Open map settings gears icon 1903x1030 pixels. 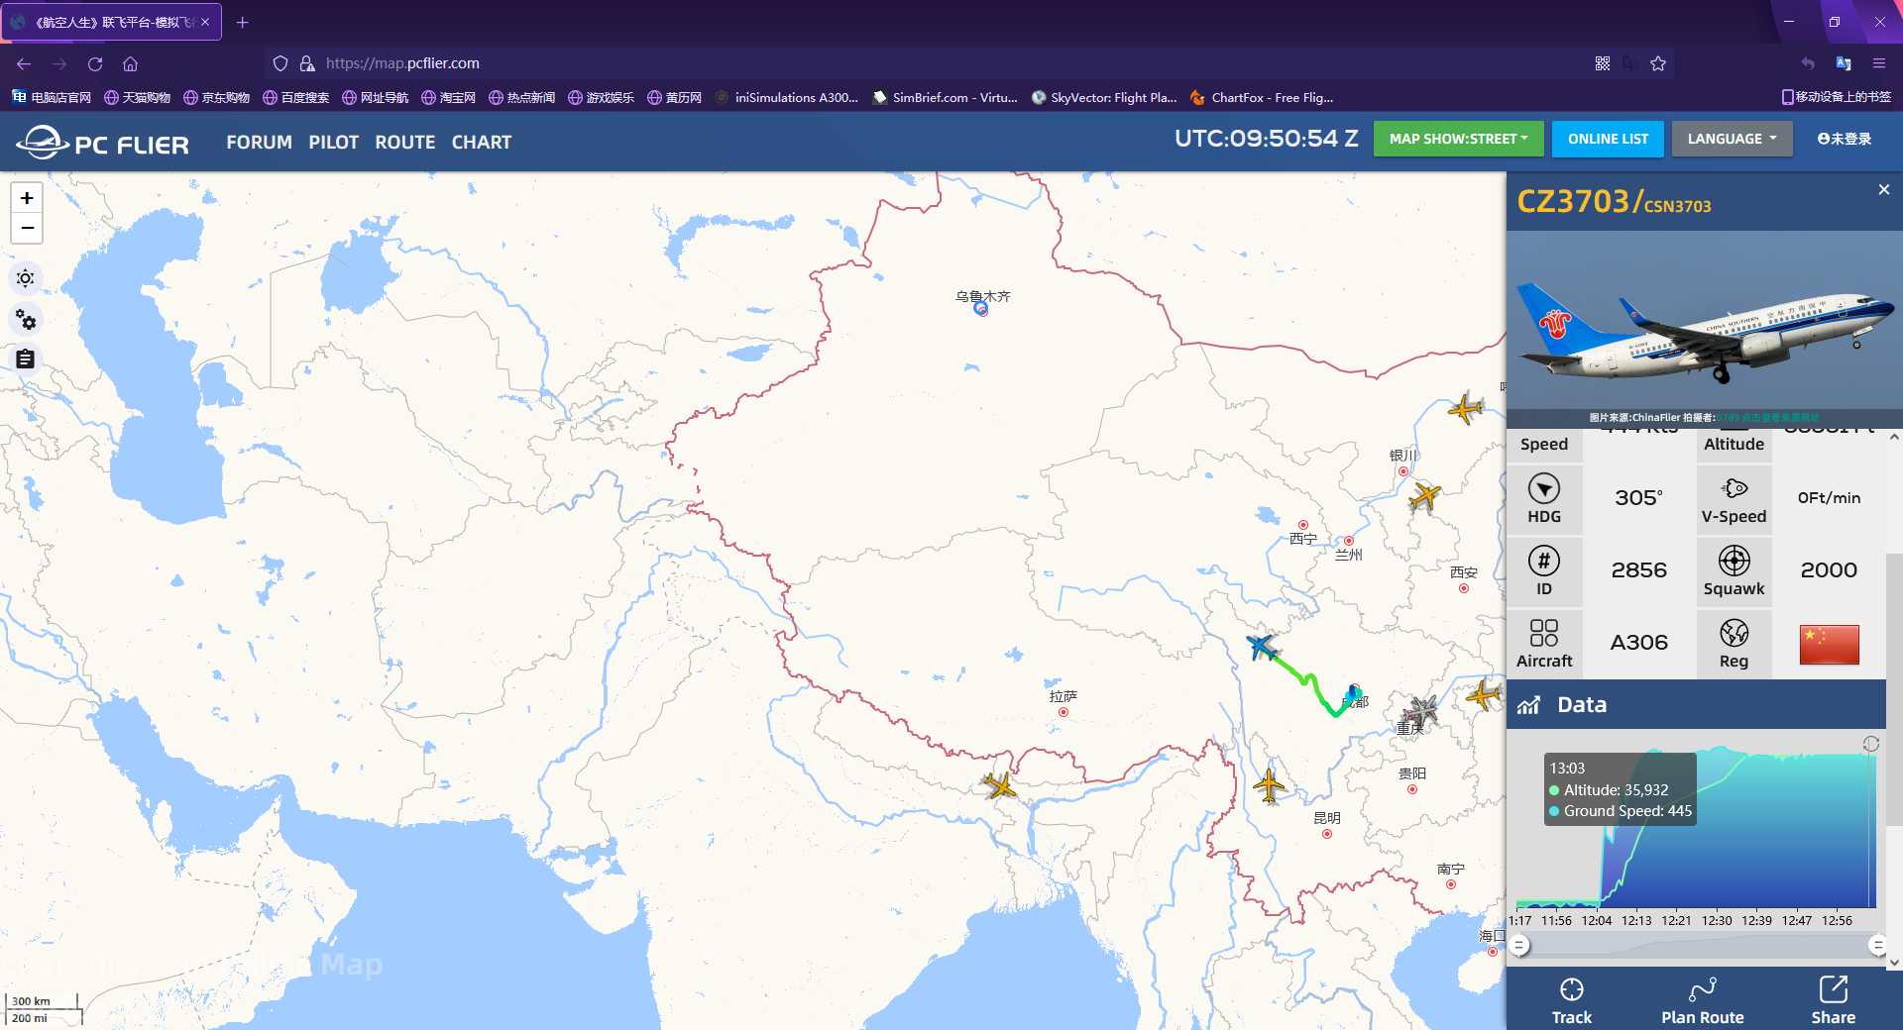(26, 320)
